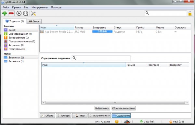Sort by the Статус column header

coord(124,28)
